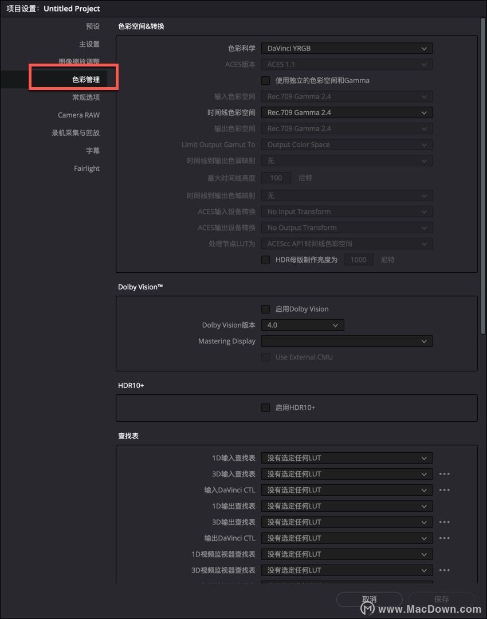
Task: Open the ACES版本 dropdown
Action: 347,65
